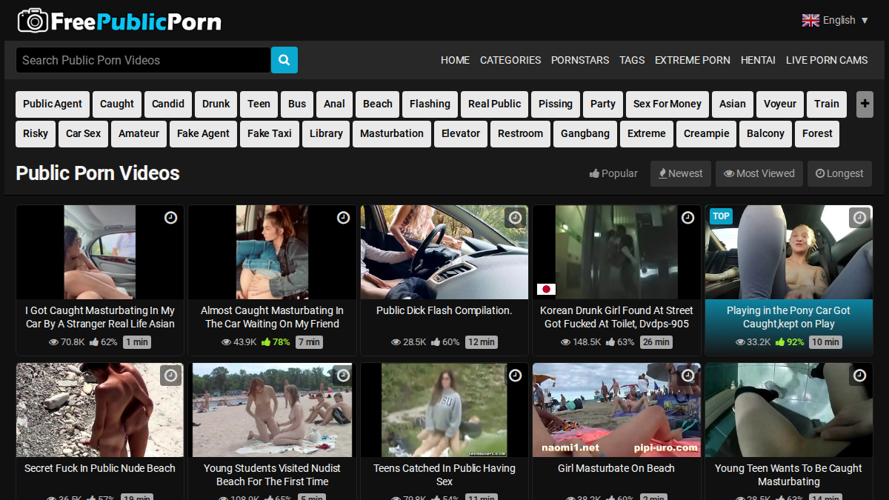Click the search magnifier button
This screenshot has height=500, width=889.
click(284, 60)
